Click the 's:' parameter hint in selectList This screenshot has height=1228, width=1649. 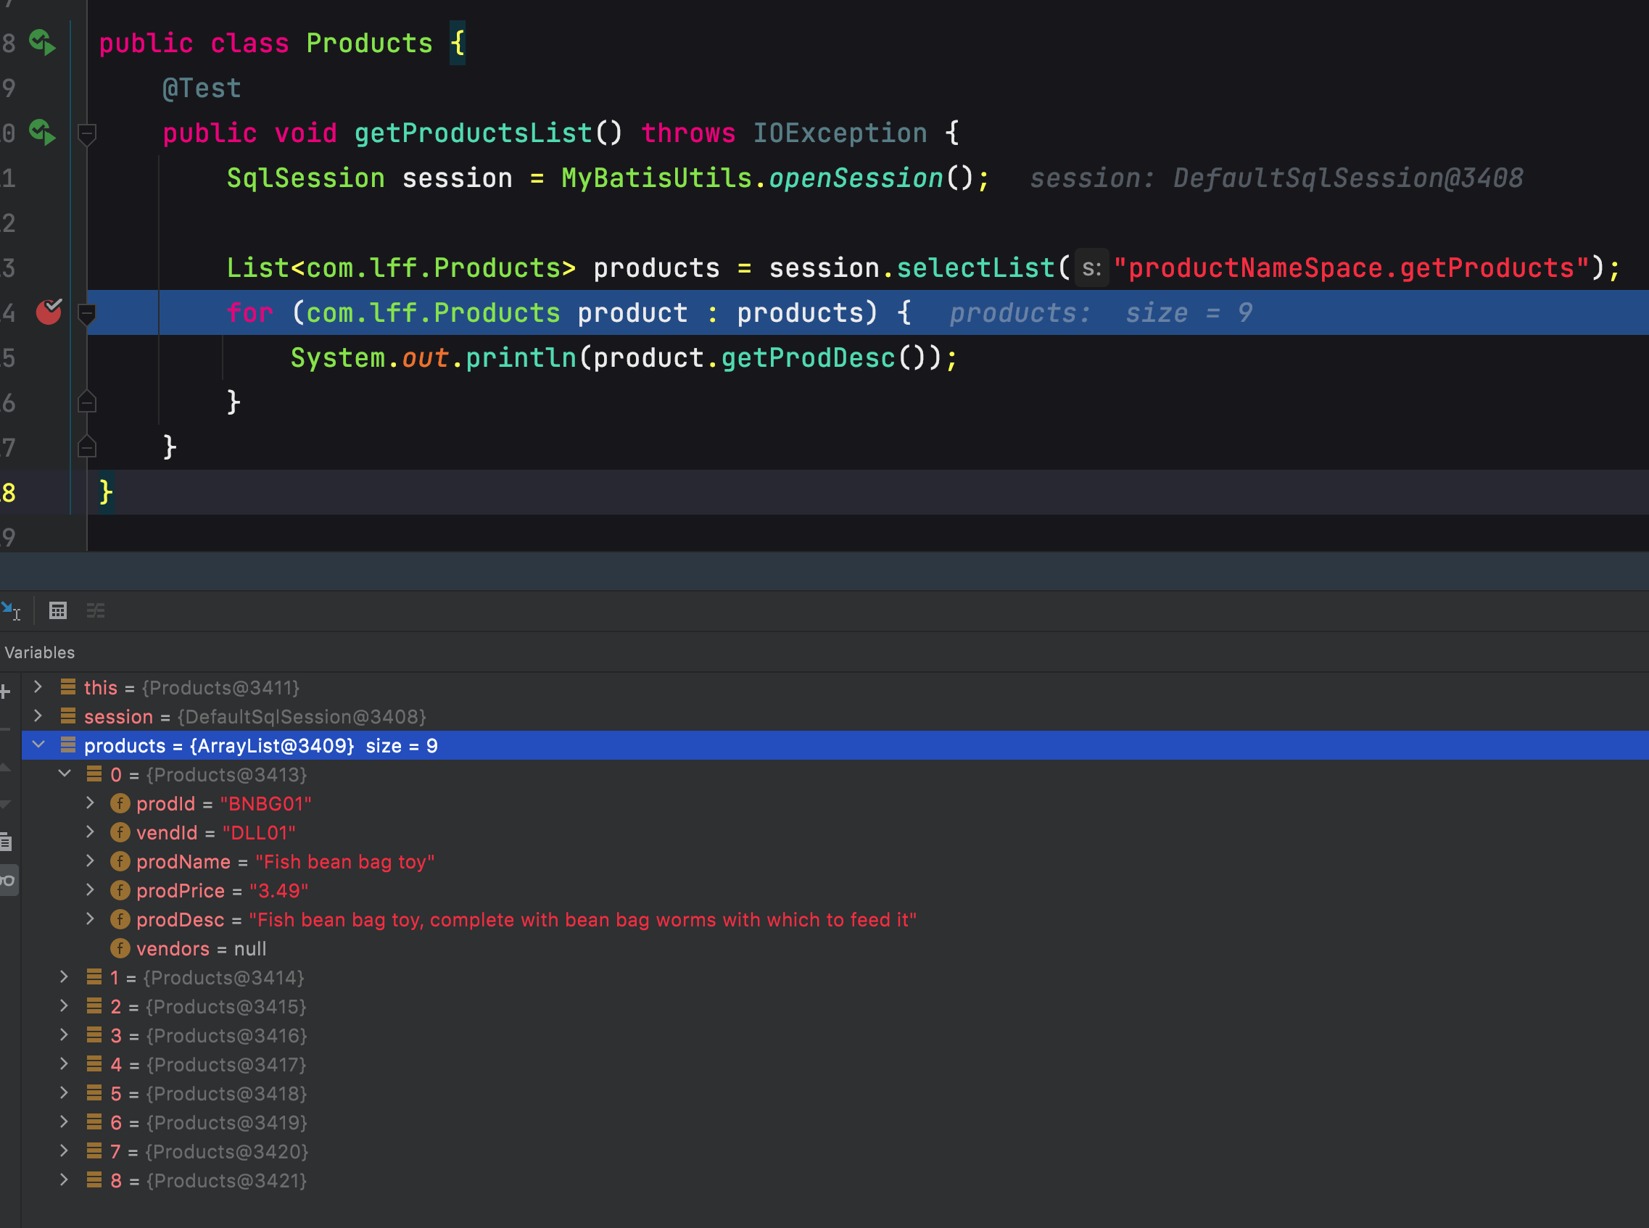(1091, 267)
